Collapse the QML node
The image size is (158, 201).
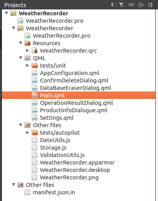[x=20, y=58]
